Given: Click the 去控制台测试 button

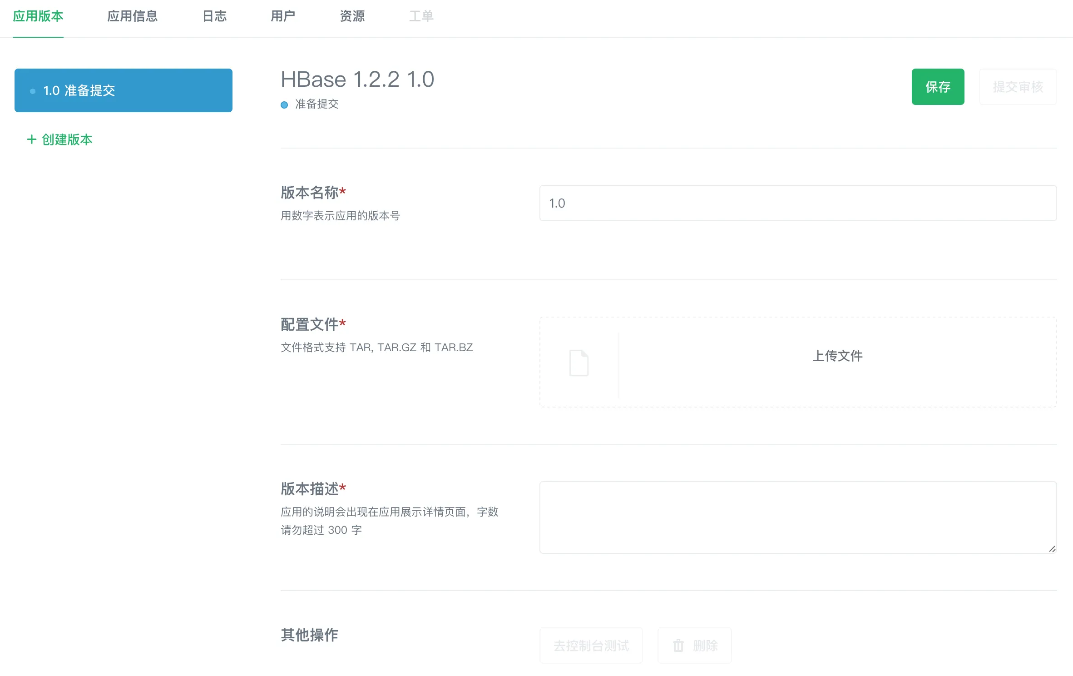Looking at the screenshot, I should pos(591,646).
